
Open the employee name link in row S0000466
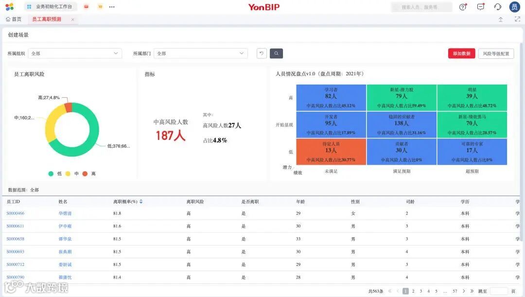click(x=65, y=213)
